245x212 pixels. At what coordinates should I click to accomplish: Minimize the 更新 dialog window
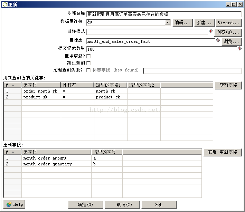(228, 4)
